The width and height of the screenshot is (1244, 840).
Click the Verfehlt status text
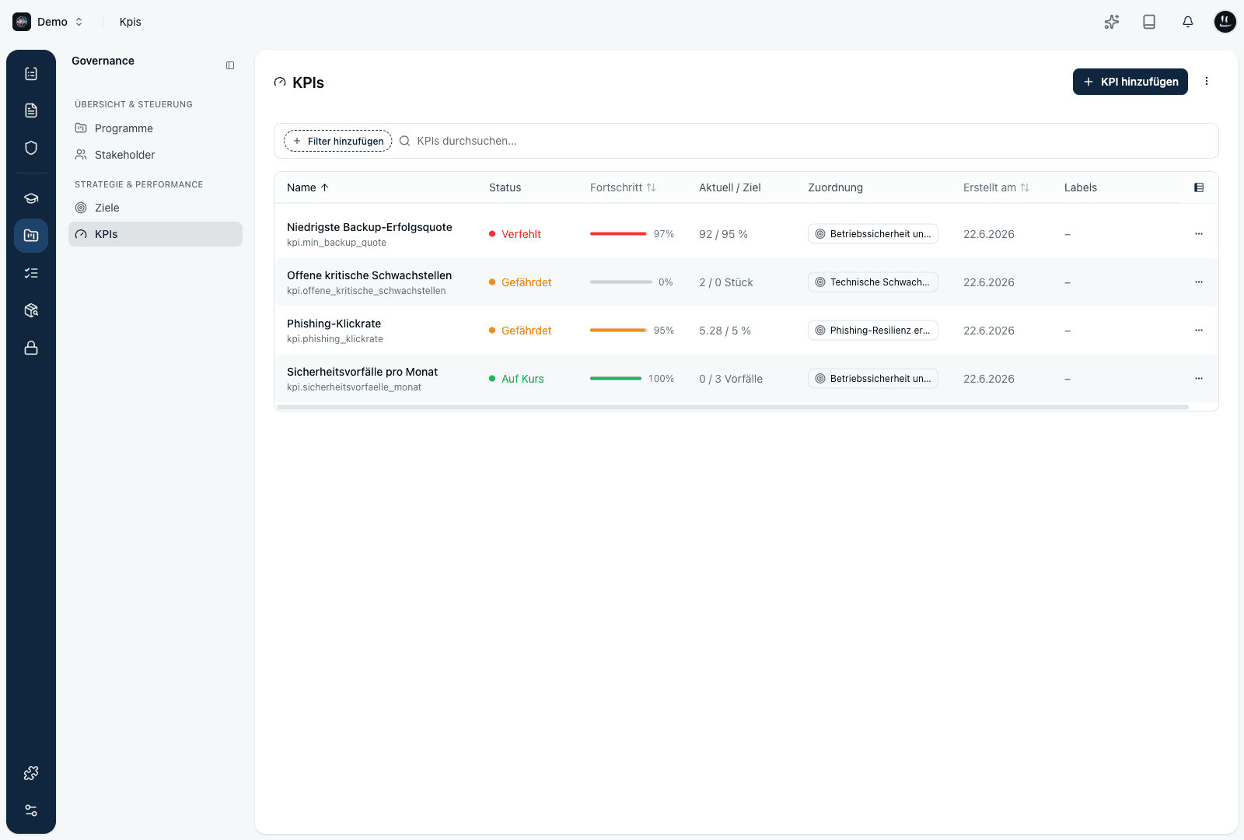click(x=521, y=234)
